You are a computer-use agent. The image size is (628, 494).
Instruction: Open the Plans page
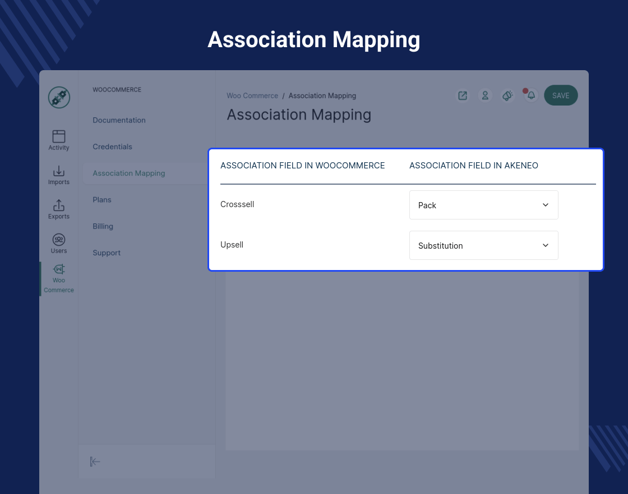101,200
